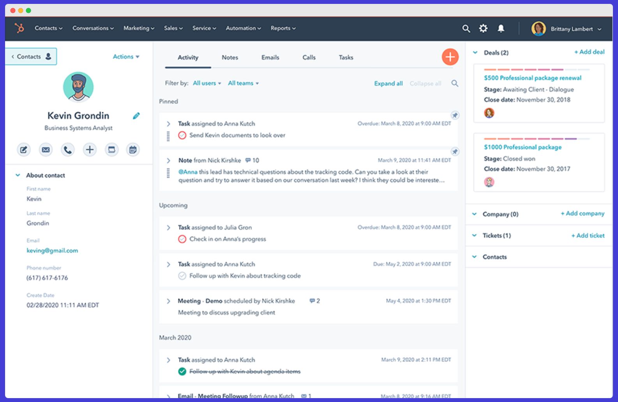This screenshot has height=402, width=618.
Task: Open the Automation menu
Action: 244,28
